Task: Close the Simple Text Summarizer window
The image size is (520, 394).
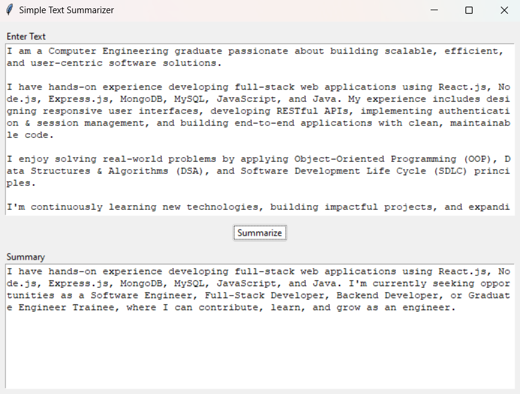Action: click(504, 10)
